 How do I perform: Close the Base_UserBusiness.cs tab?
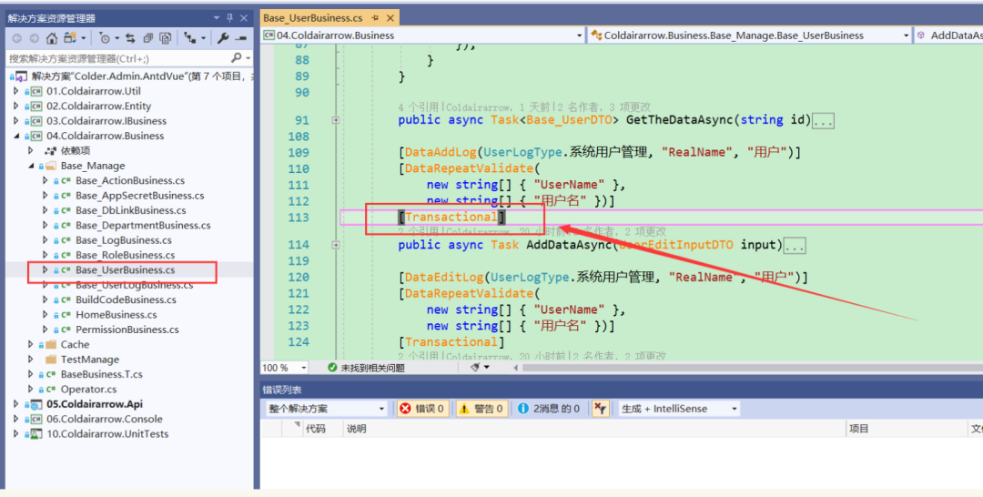pyautogui.click(x=390, y=17)
